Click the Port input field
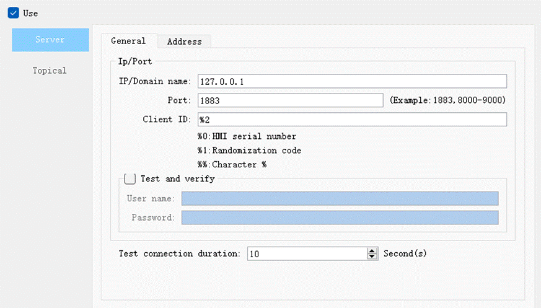This screenshot has width=541, height=308. tap(290, 100)
